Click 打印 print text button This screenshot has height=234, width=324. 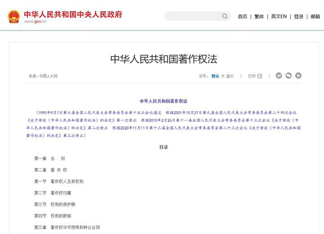[x=252, y=76]
